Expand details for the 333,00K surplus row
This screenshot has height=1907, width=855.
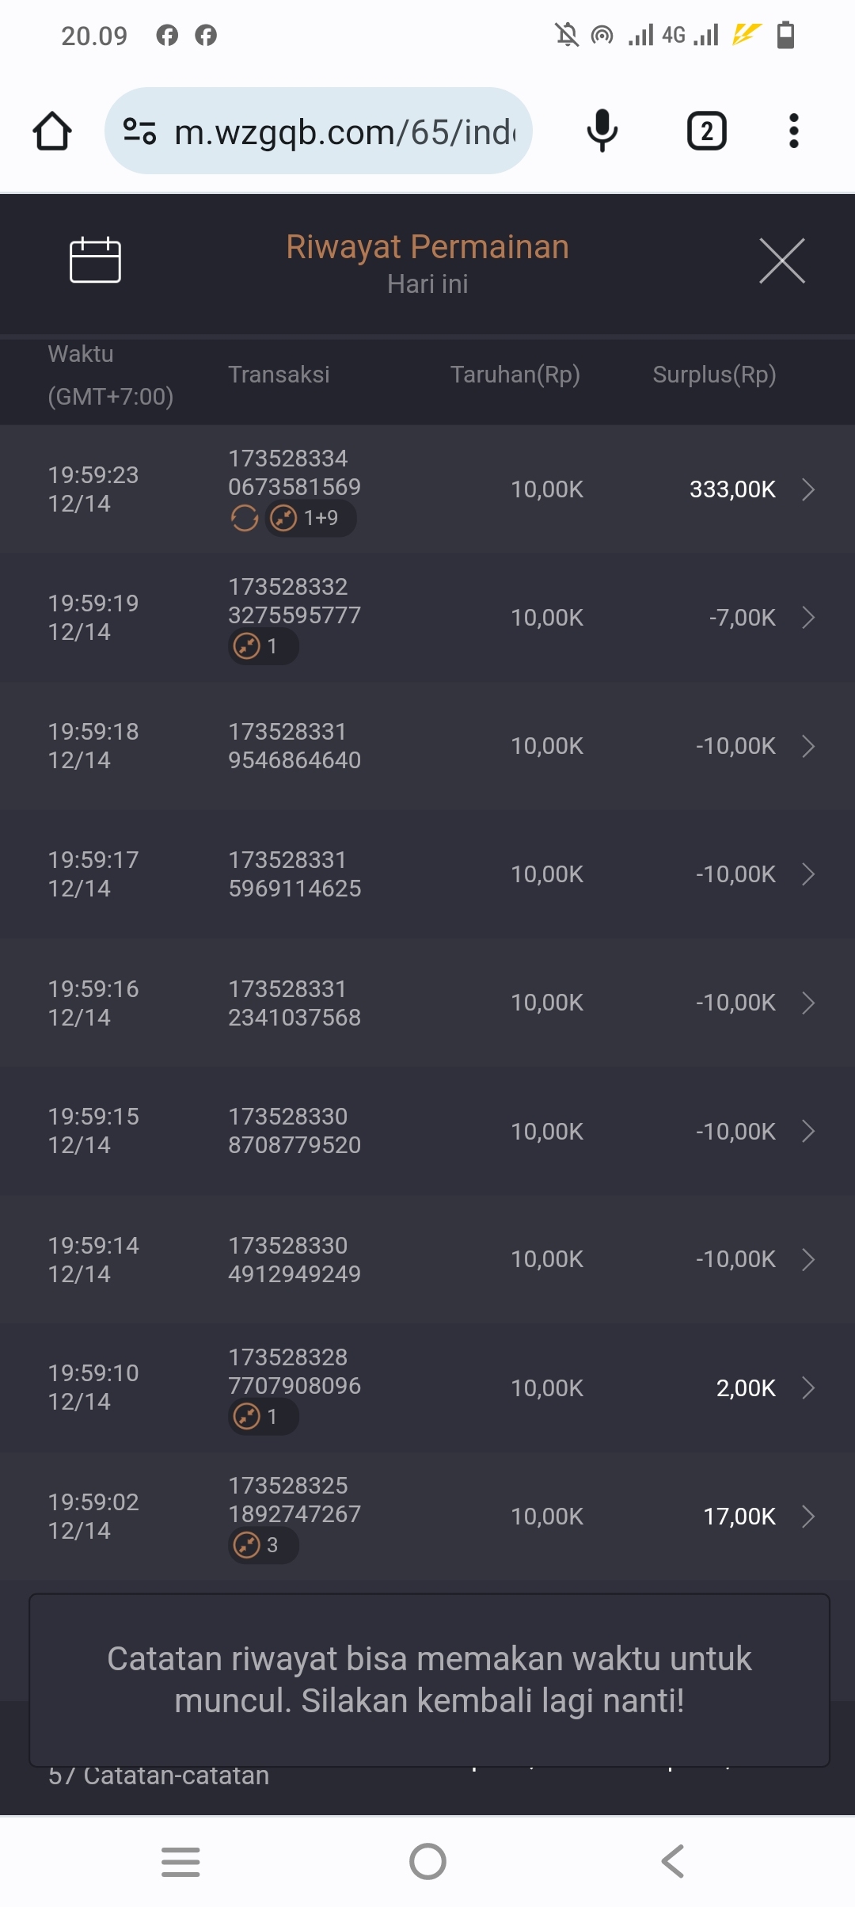click(808, 489)
